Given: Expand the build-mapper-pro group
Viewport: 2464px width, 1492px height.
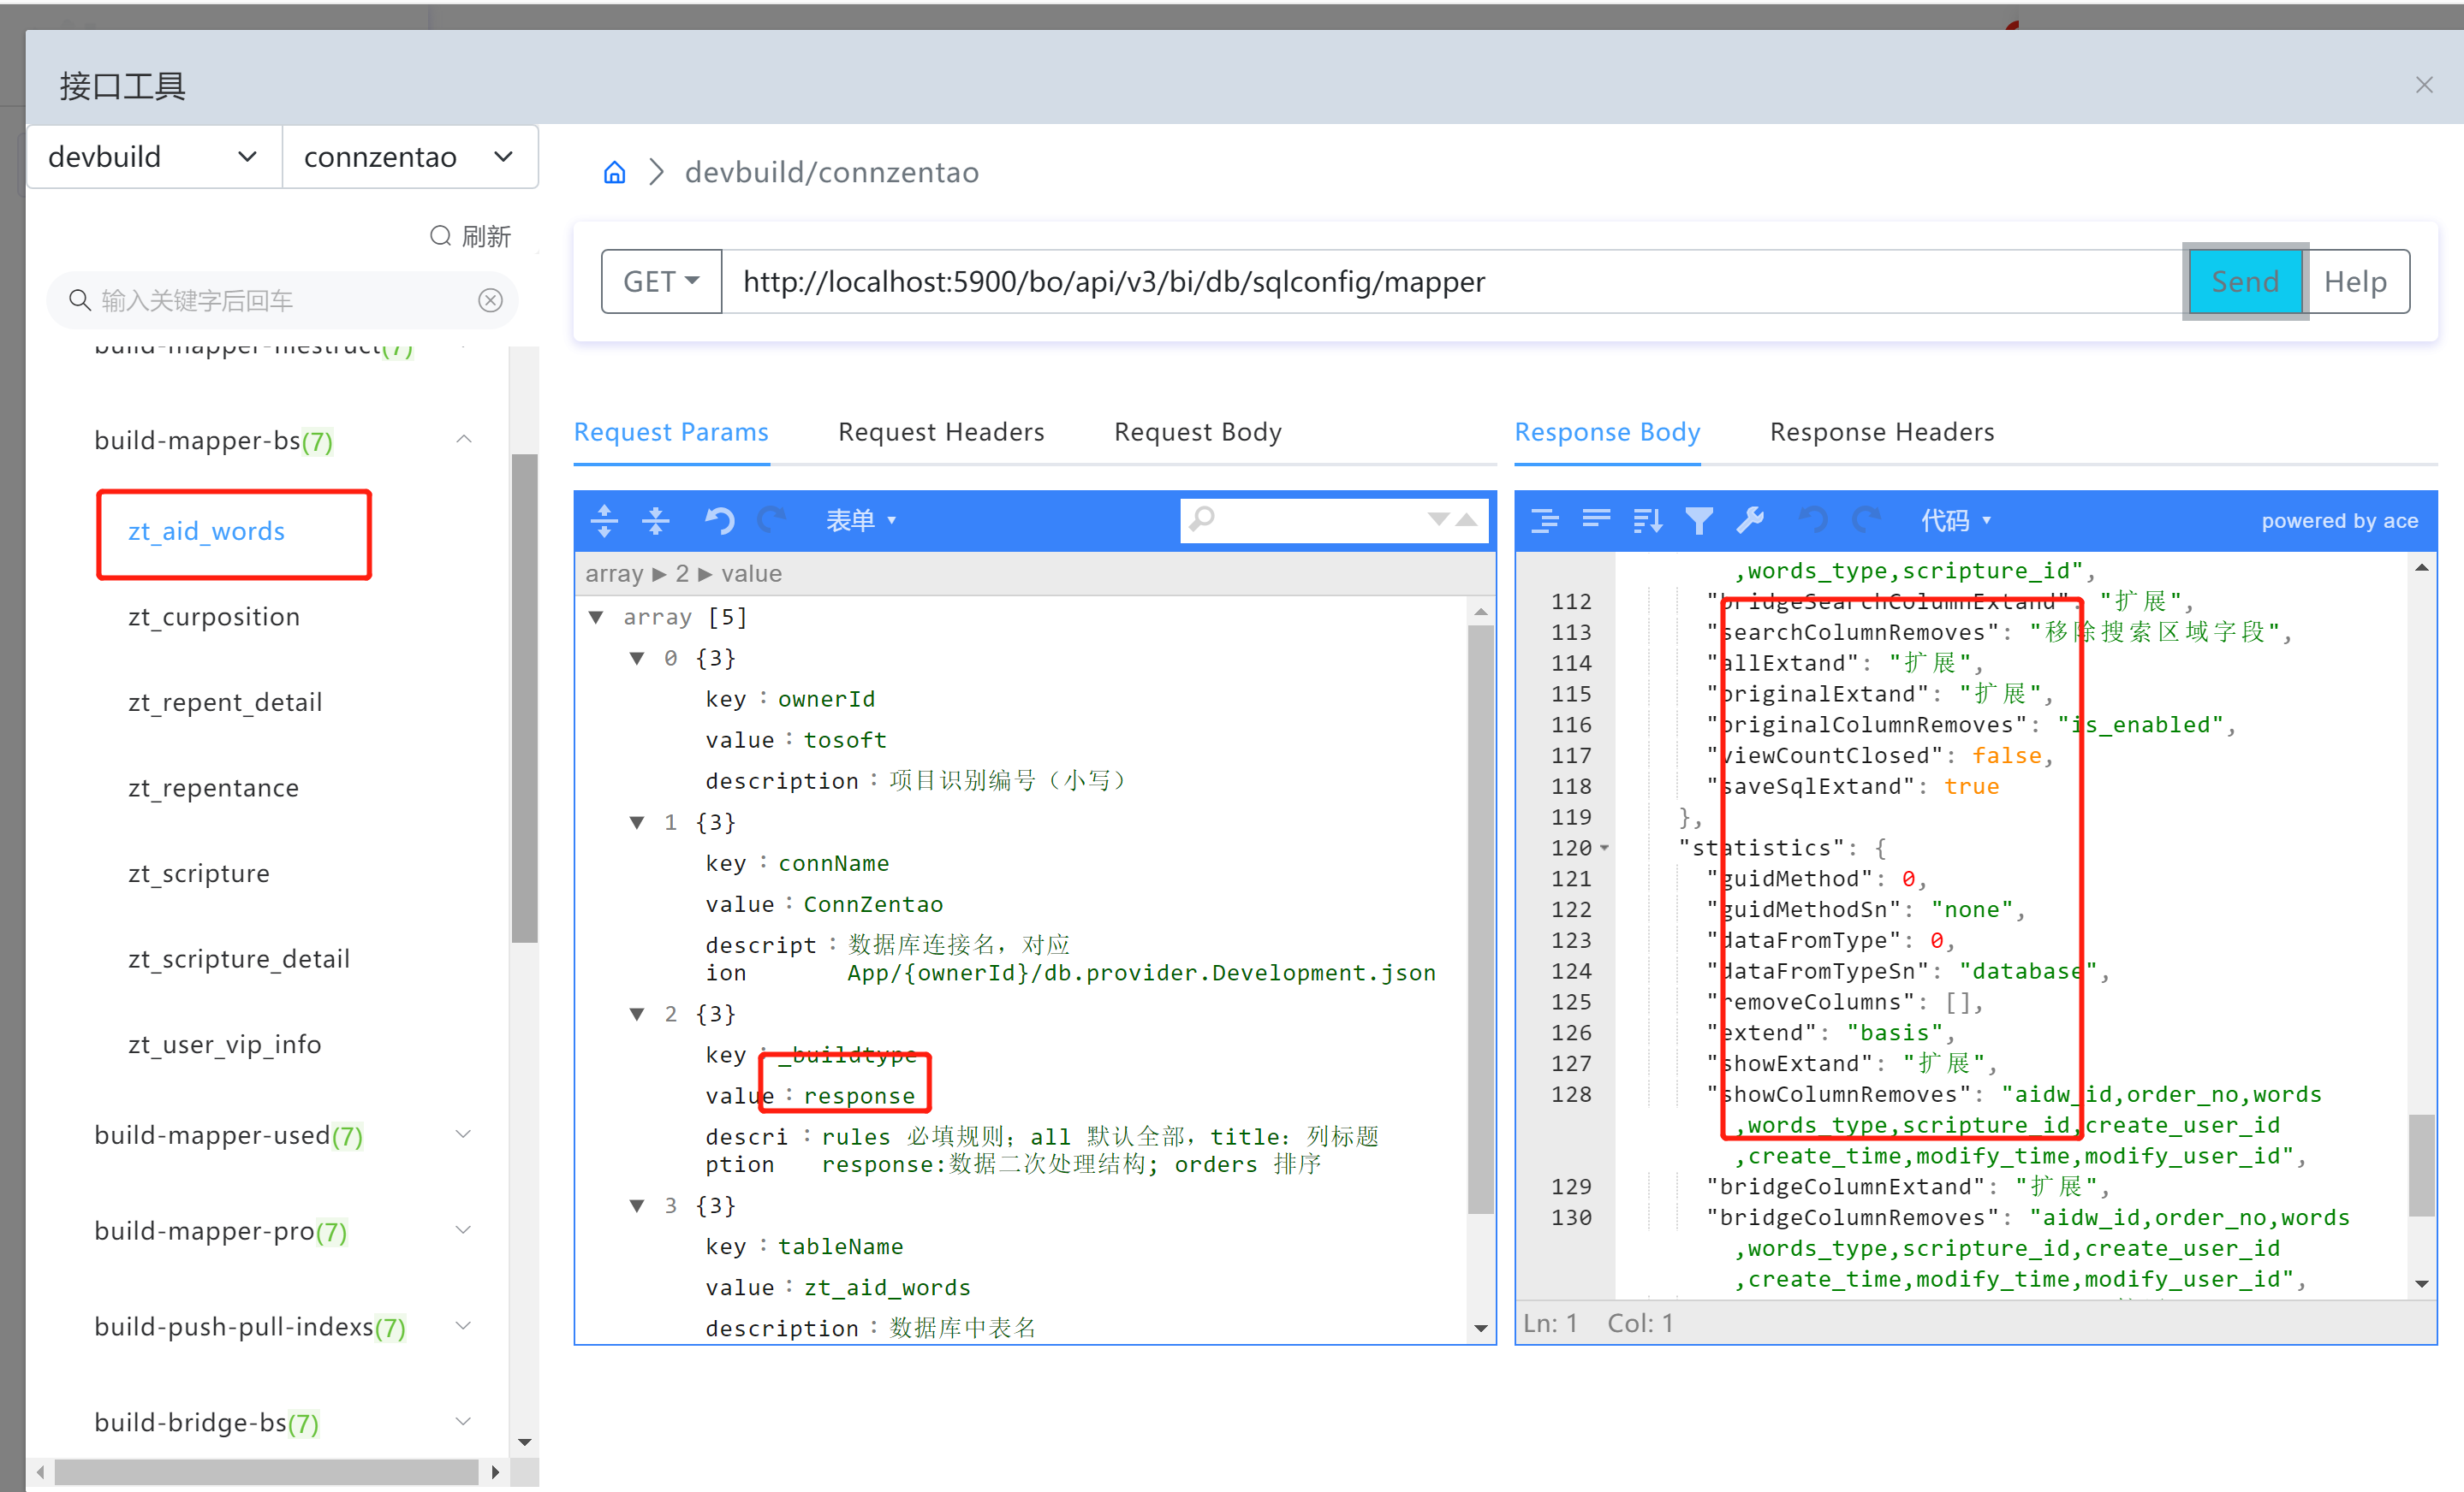Looking at the screenshot, I should (464, 1230).
